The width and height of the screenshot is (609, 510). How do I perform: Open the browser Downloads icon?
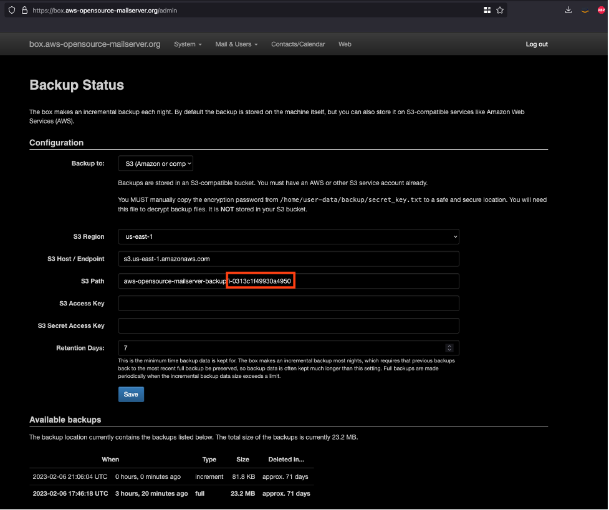point(568,10)
